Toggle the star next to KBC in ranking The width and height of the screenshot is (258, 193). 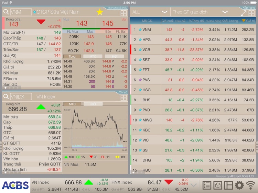point(140,130)
